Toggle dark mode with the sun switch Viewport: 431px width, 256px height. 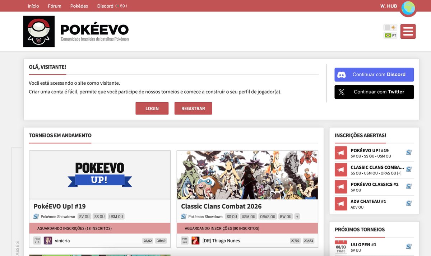[390, 27]
